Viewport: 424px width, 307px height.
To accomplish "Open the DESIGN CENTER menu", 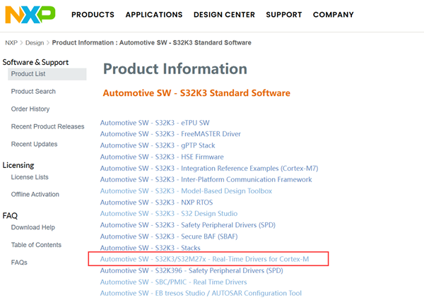I will tap(224, 15).
